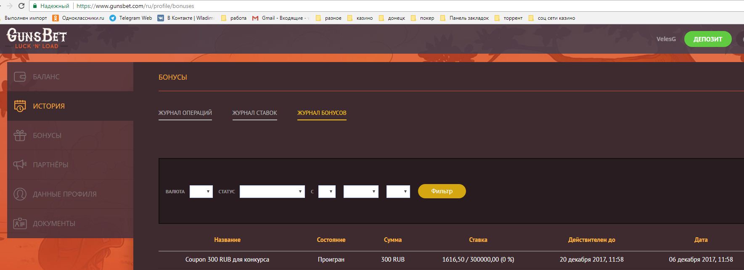Viewport: 744px width, 270px height.
Task: Switch to Журнал бонусов tab
Action: click(x=322, y=113)
